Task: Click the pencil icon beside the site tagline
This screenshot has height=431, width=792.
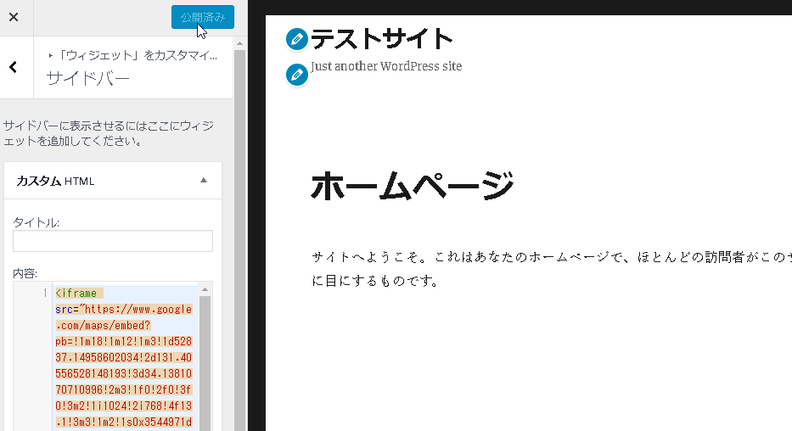Action: (x=296, y=75)
